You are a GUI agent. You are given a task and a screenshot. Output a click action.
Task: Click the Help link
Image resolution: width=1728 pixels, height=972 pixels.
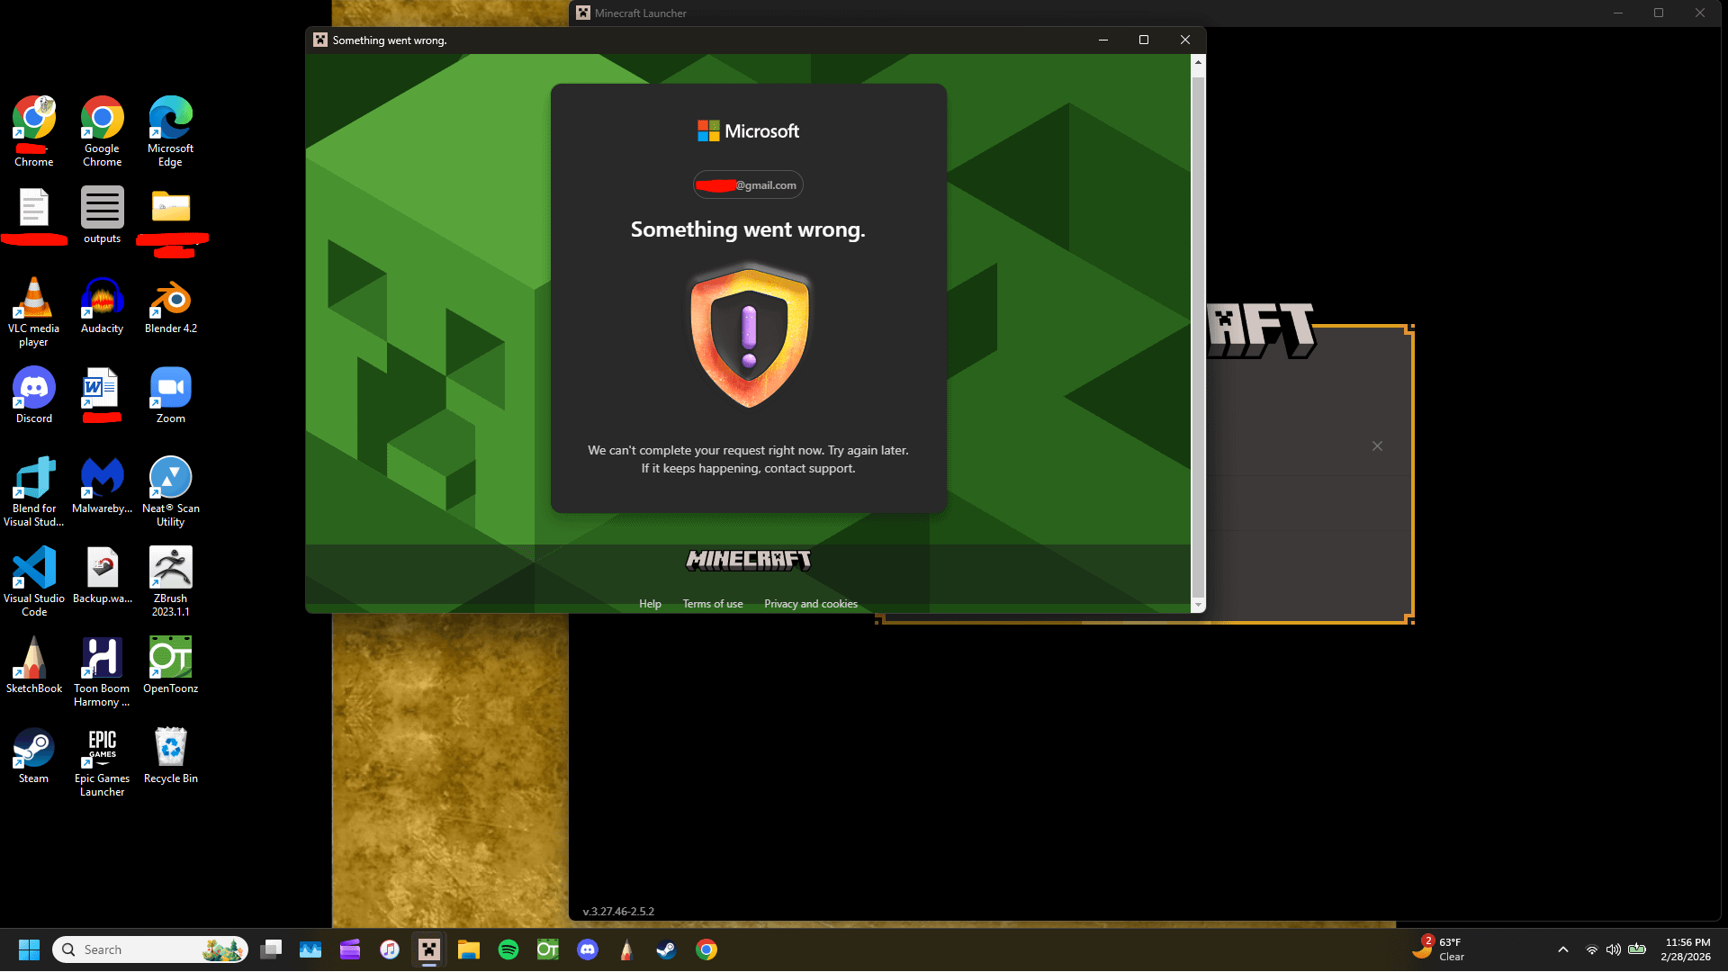pos(650,604)
